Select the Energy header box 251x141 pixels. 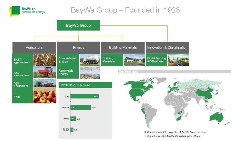point(78,48)
